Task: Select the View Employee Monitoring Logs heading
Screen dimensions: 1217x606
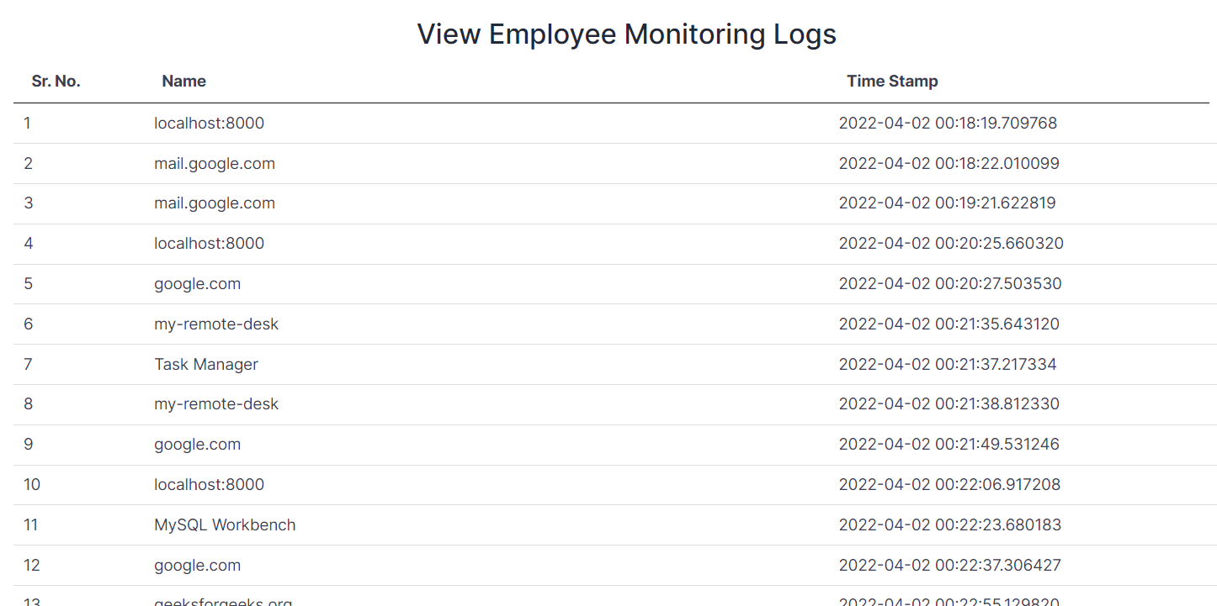Action: tap(627, 34)
